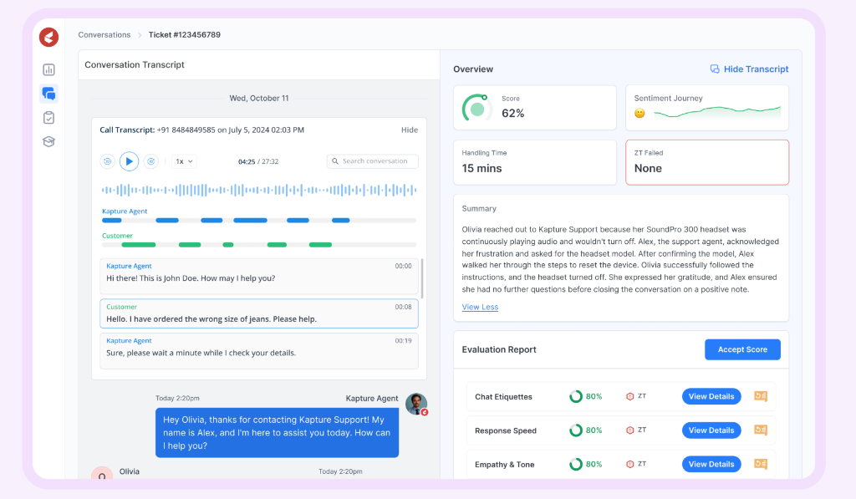The width and height of the screenshot is (856, 499).
Task: Rewind the call audio 10 seconds
Action: [107, 161]
